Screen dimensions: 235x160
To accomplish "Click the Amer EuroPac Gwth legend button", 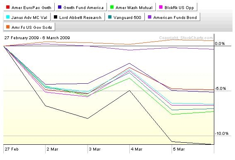I will coord(29,7).
